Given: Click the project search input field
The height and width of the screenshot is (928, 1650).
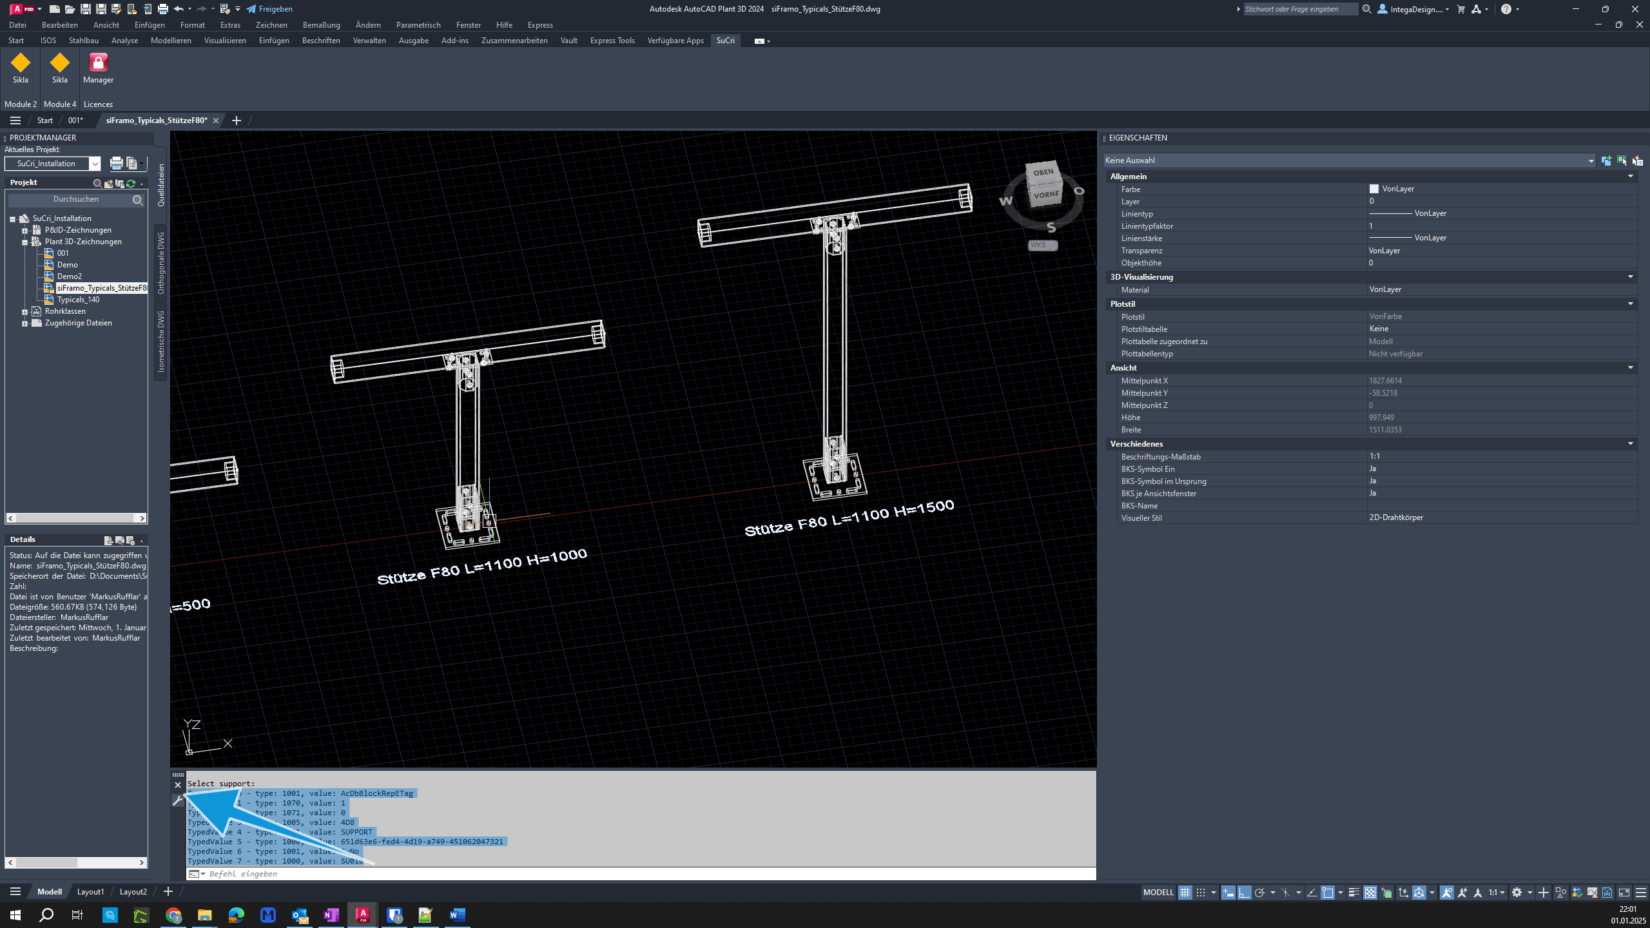Looking at the screenshot, I should (x=73, y=199).
